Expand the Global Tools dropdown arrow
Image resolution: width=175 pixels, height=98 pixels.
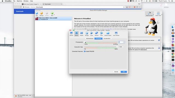tap(162, 15)
